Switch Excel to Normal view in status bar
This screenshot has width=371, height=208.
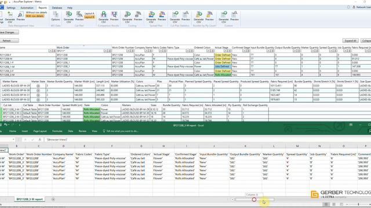coord(326,204)
